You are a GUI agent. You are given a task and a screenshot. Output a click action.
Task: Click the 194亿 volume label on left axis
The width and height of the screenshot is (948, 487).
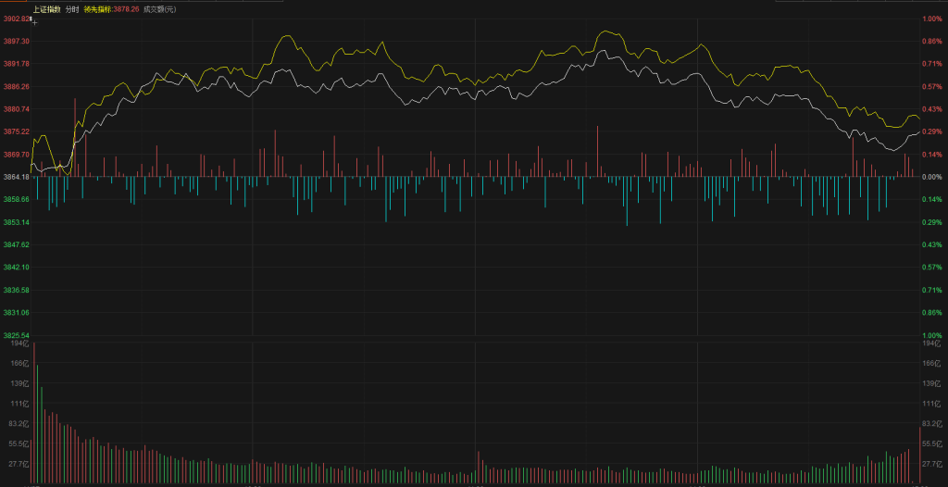click(x=20, y=343)
